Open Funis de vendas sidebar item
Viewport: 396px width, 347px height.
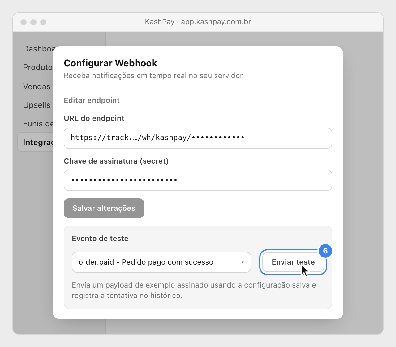point(38,124)
